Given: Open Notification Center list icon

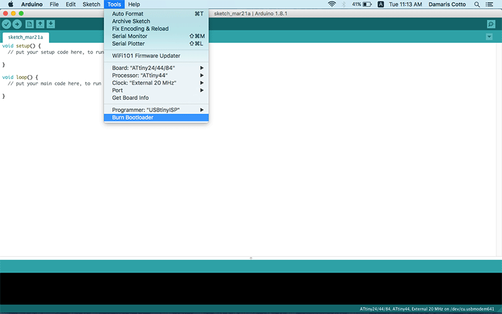Looking at the screenshot, I should (489, 4).
